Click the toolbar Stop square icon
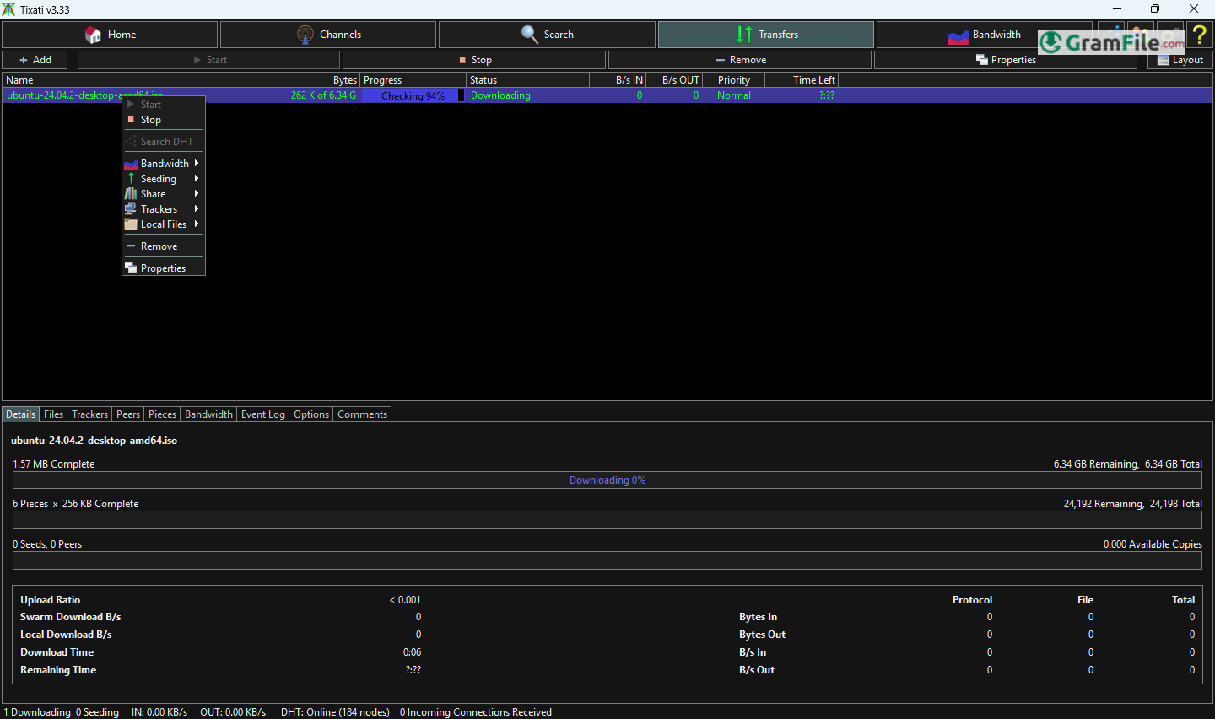Image resolution: width=1215 pixels, height=719 pixels. [462, 60]
